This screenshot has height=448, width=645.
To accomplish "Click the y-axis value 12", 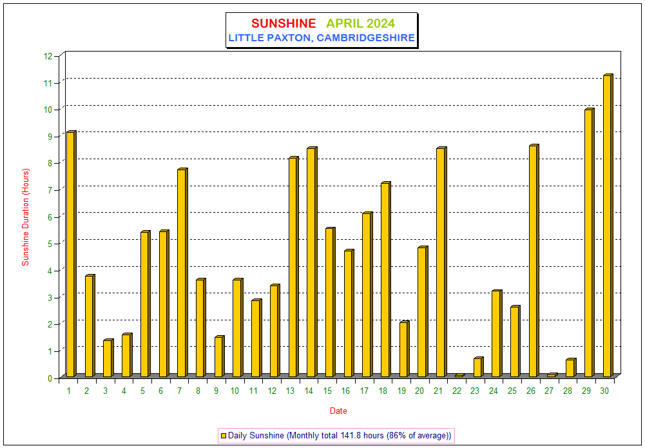I will click(x=48, y=56).
